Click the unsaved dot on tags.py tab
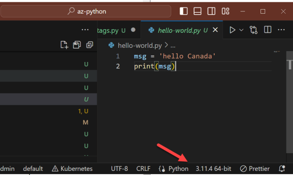The height and width of the screenshot is (175, 293). (x=133, y=30)
